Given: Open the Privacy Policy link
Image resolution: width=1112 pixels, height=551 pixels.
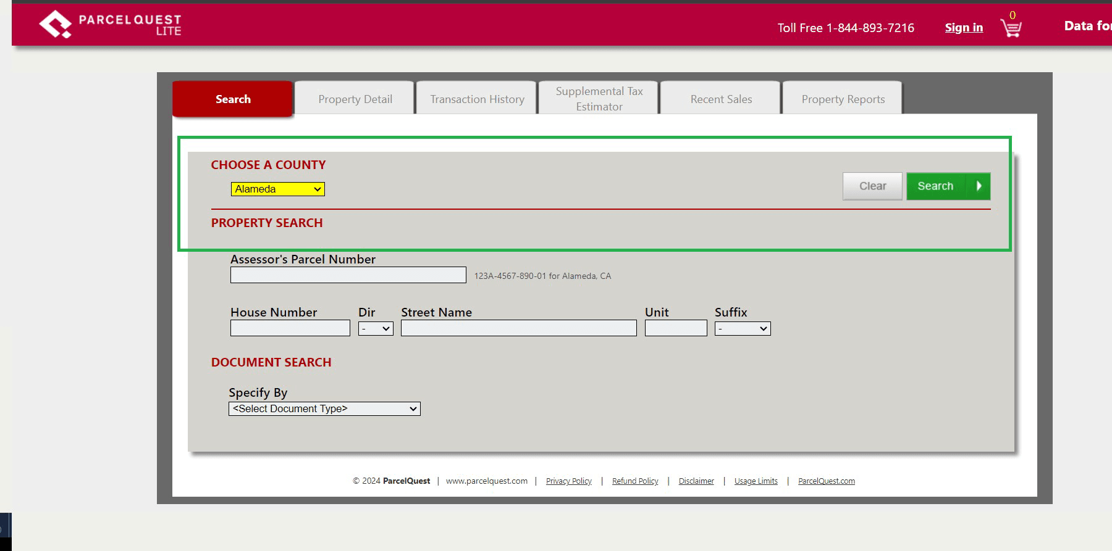Looking at the screenshot, I should 569,481.
